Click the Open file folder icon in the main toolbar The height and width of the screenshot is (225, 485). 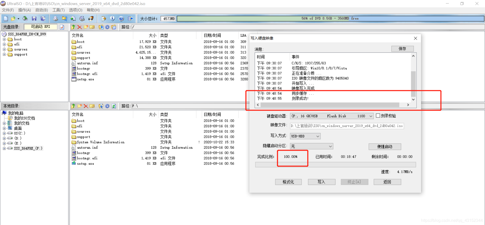[x=13, y=18]
